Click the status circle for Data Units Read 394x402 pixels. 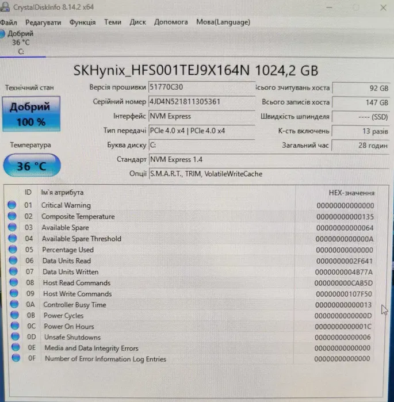tap(13, 260)
